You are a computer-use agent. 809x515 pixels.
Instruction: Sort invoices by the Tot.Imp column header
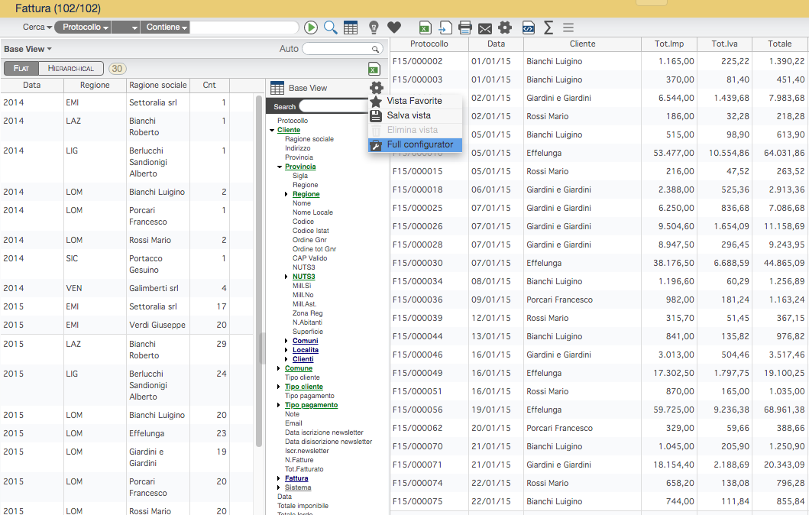pyautogui.click(x=669, y=44)
